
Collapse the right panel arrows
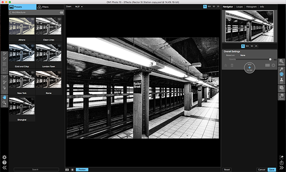click(282, 168)
